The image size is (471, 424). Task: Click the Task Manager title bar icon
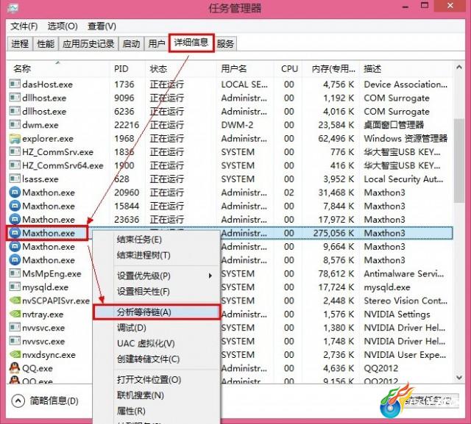pos(13,7)
